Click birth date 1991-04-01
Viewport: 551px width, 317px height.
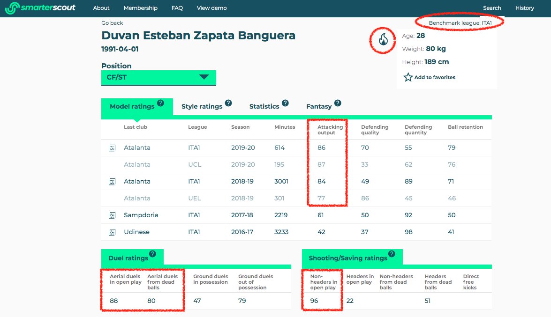click(120, 49)
